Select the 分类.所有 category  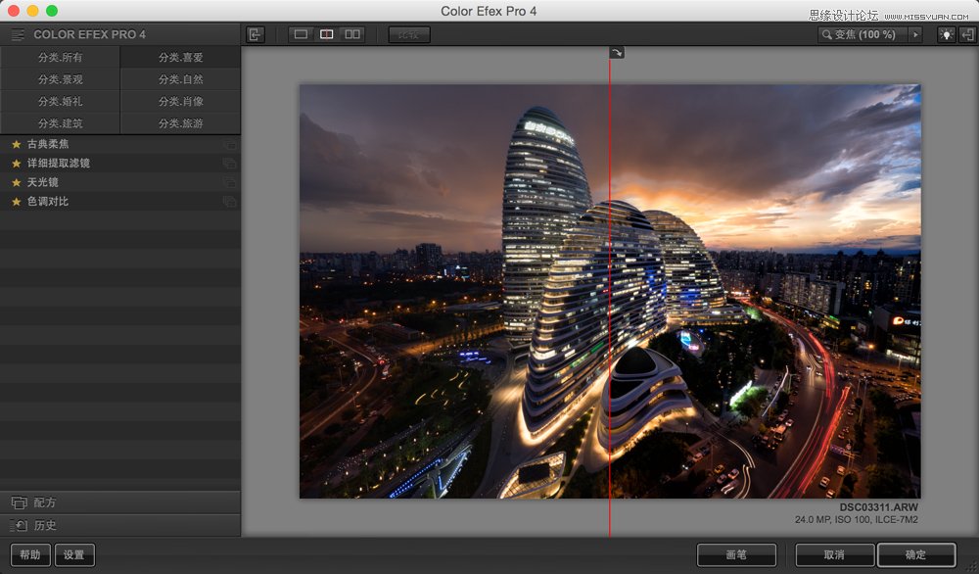tap(60, 57)
